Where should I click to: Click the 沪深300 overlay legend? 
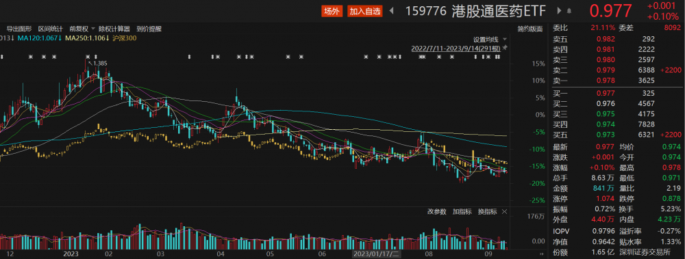pos(124,38)
